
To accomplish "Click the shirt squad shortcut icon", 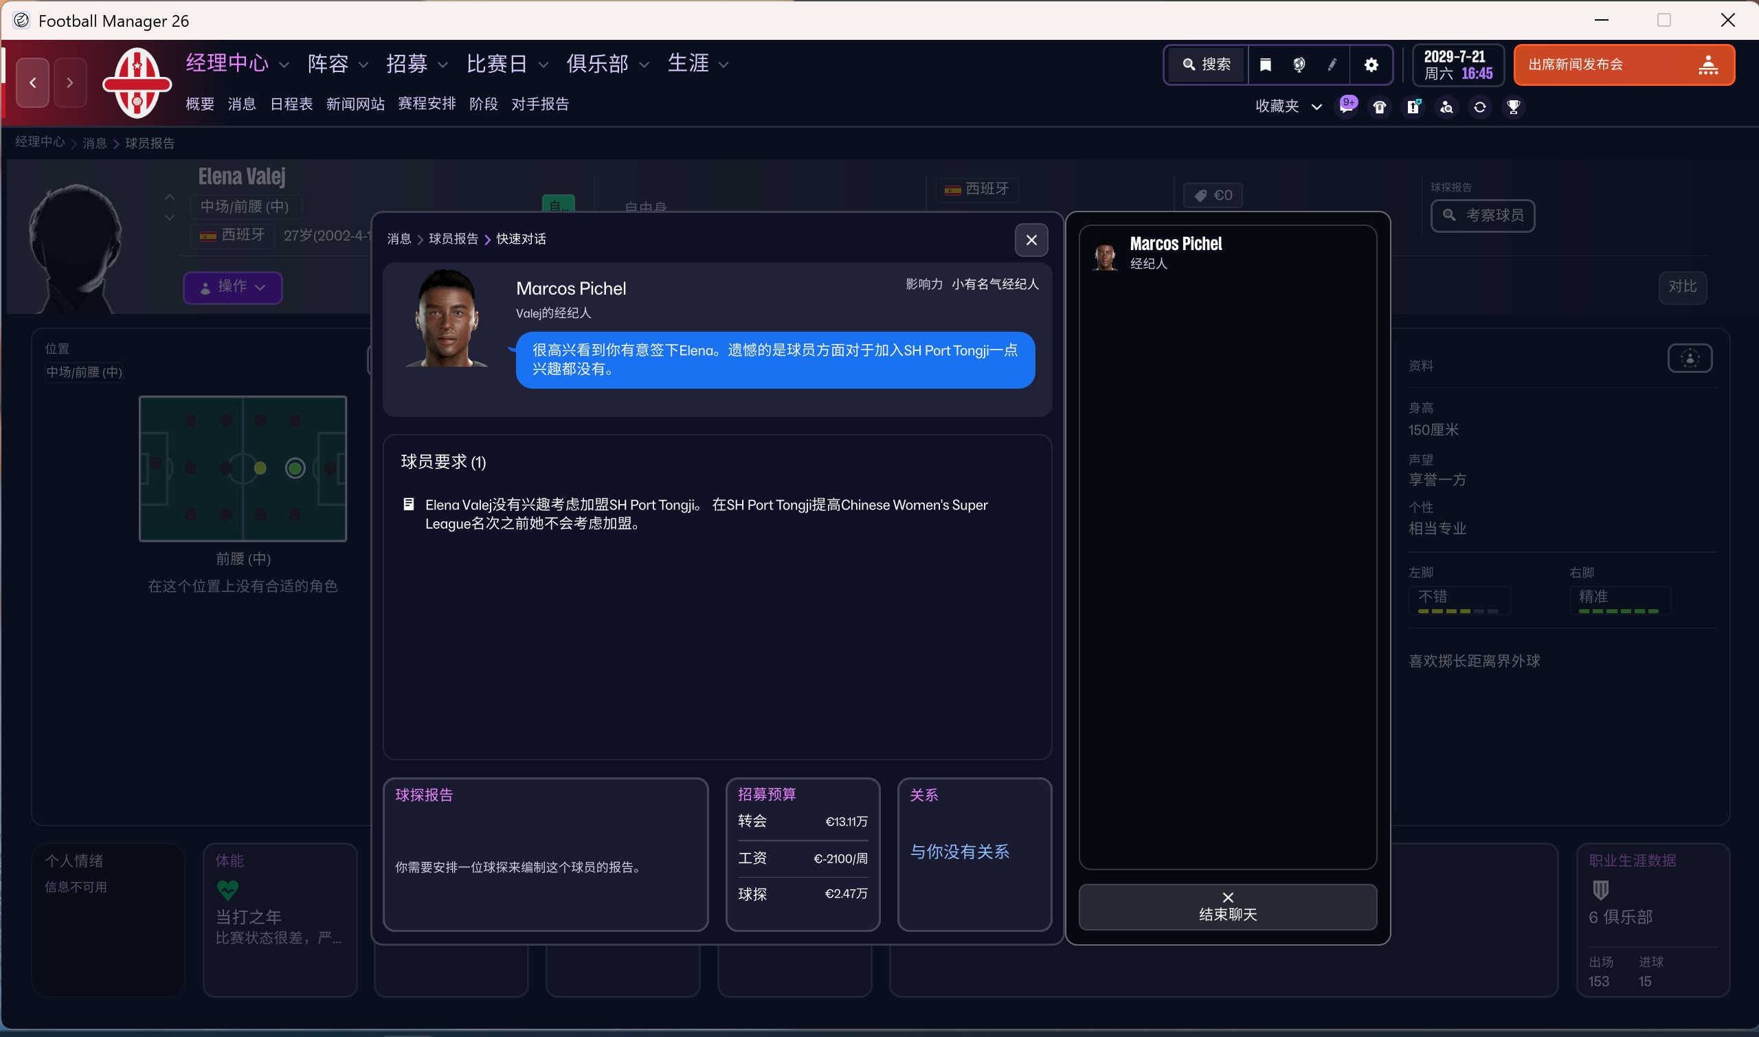I will tap(1380, 107).
